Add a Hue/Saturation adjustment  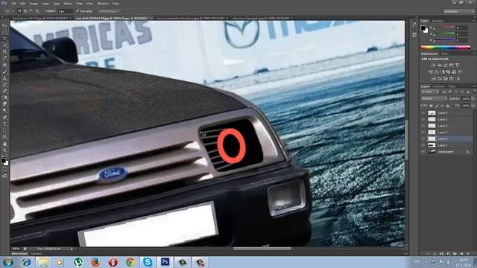click(x=431, y=72)
